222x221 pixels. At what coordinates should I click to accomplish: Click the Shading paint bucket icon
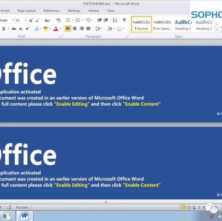[x=109, y=29]
